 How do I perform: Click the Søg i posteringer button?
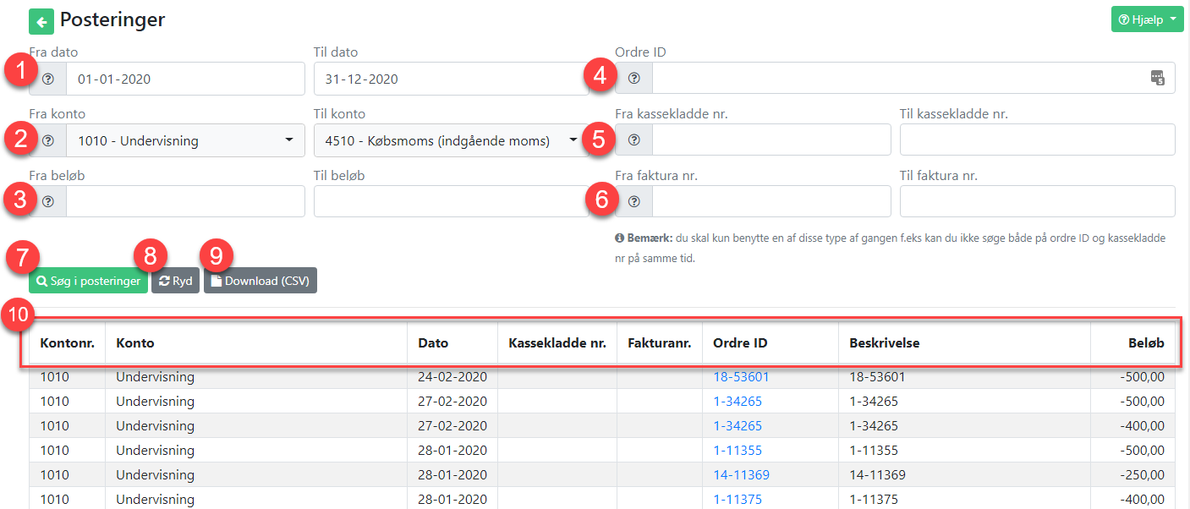(88, 281)
